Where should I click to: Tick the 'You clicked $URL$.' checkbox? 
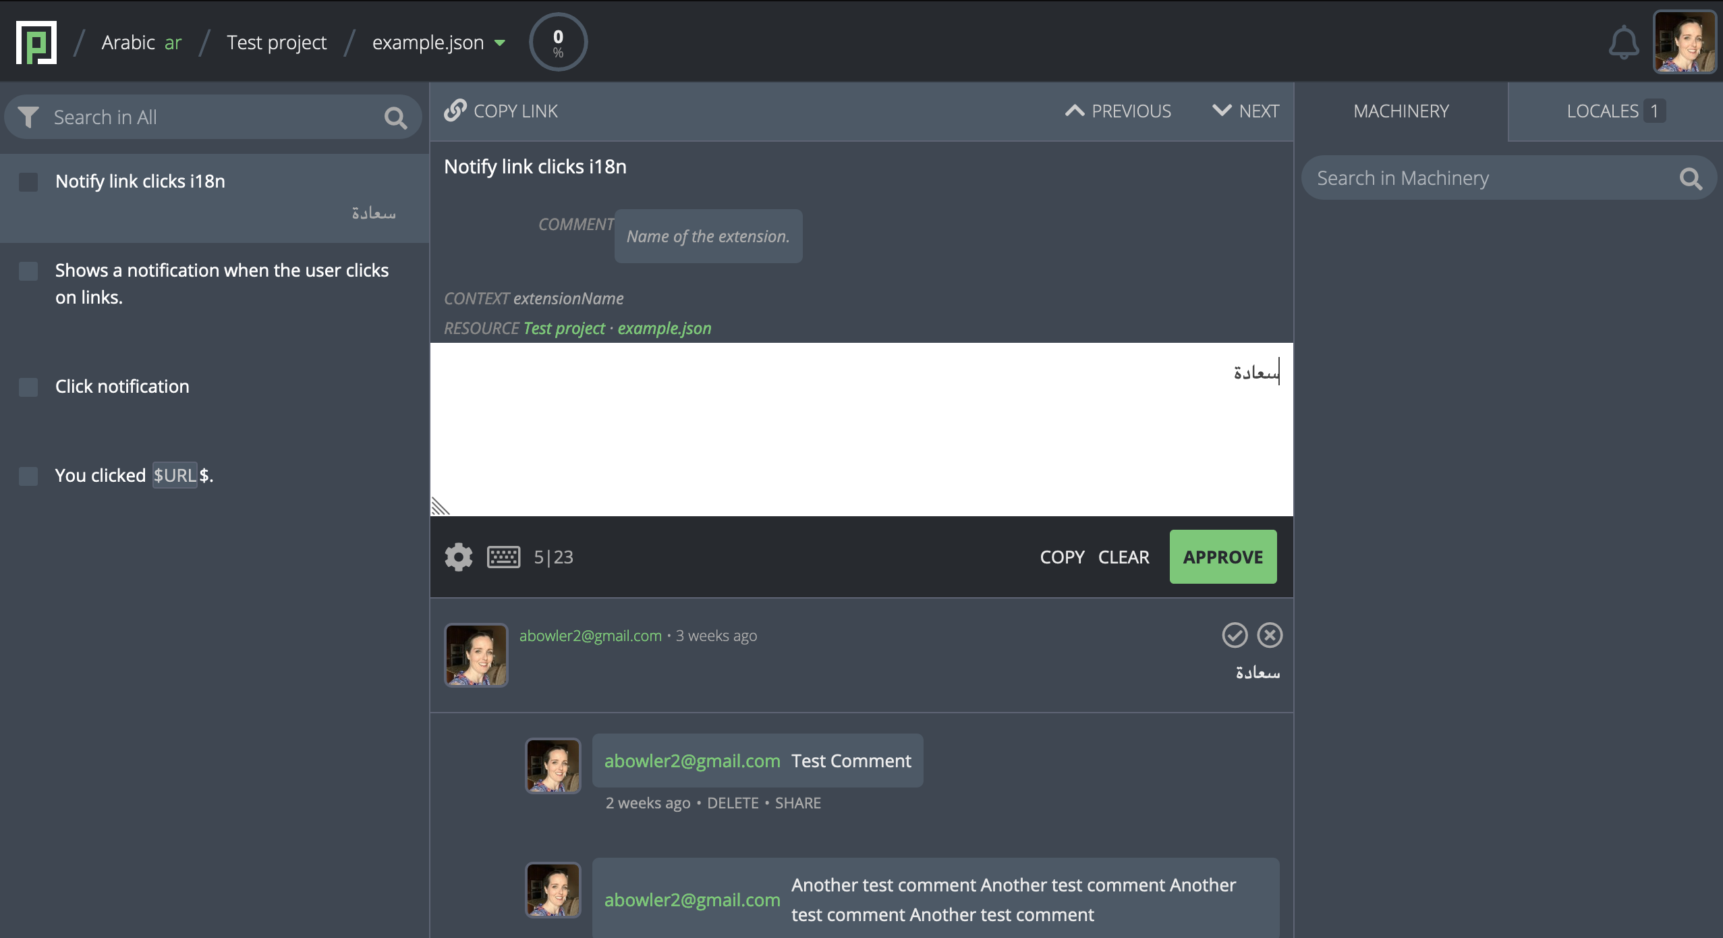pyautogui.click(x=28, y=476)
